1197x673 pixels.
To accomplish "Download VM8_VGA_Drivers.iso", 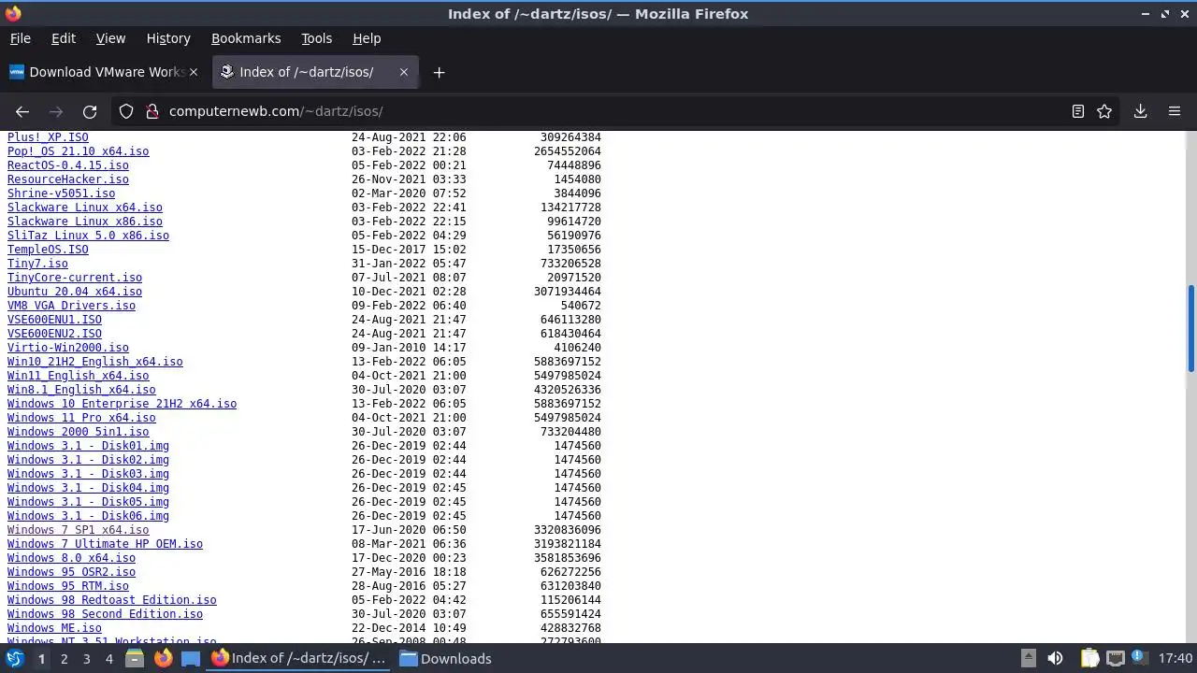I will pos(71,306).
